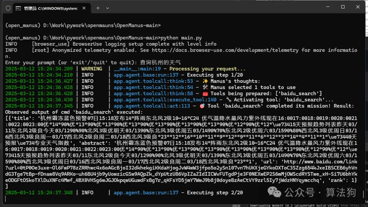The image size is (368, 207).
Task: Click 'app.agent.toolcall:execute_tool:140' log source
Action: [x=165, y=100]
